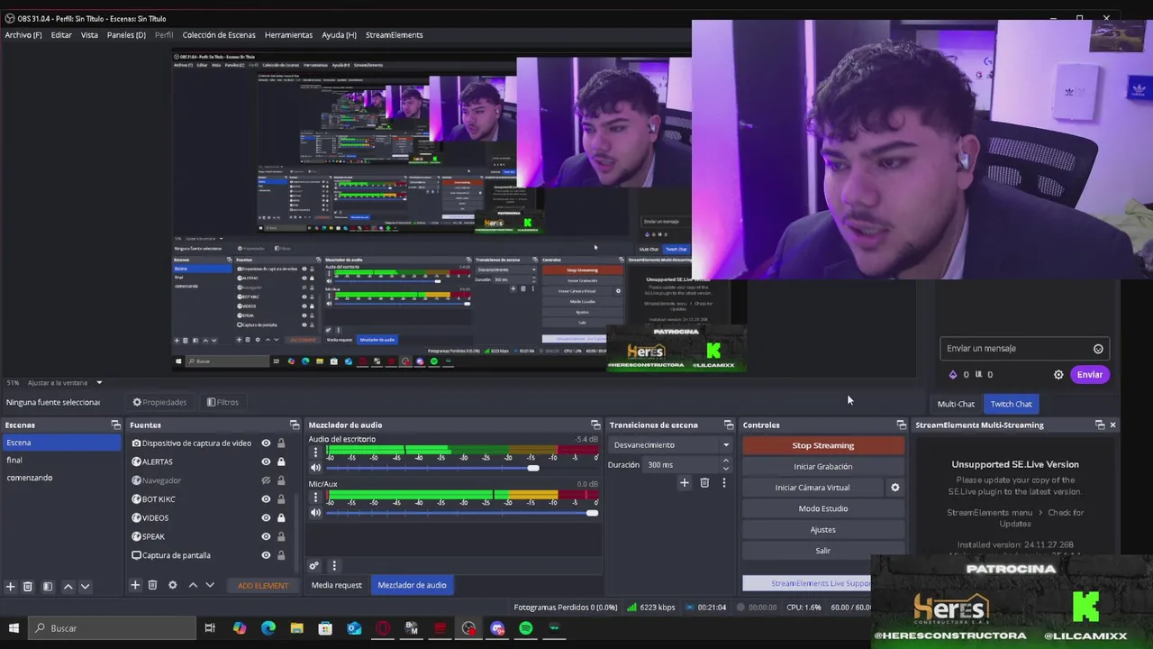Viewport: 1153px width, 649px height.
Task: Click Stop Streaming button
Action: coord(822,445)
